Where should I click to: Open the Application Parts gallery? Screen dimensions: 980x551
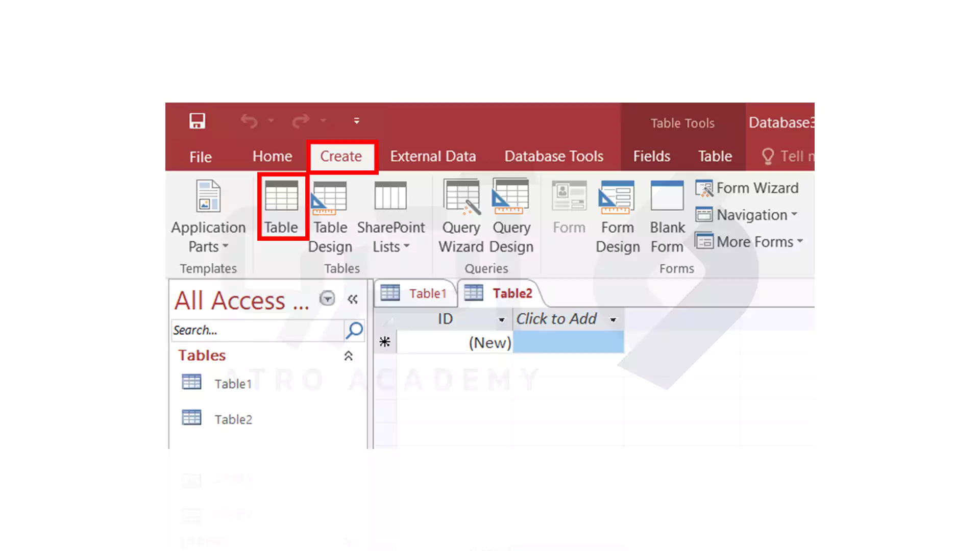point(208,216)
